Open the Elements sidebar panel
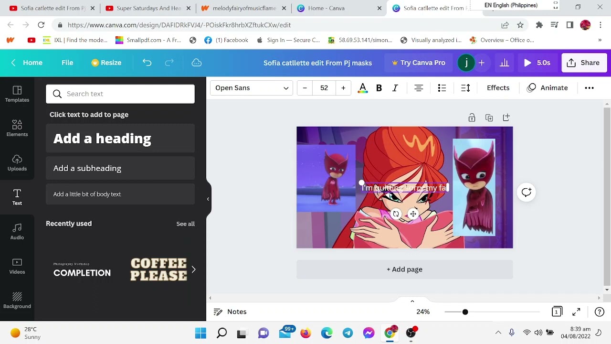 point(17,129)
